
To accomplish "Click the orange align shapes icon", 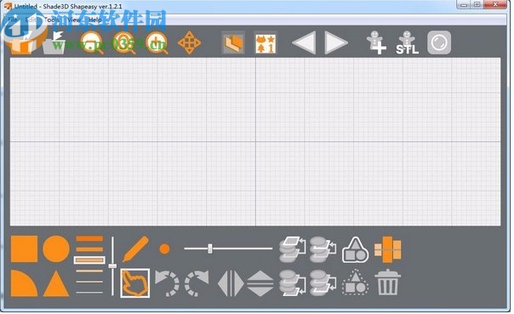I will click(388, 249).
